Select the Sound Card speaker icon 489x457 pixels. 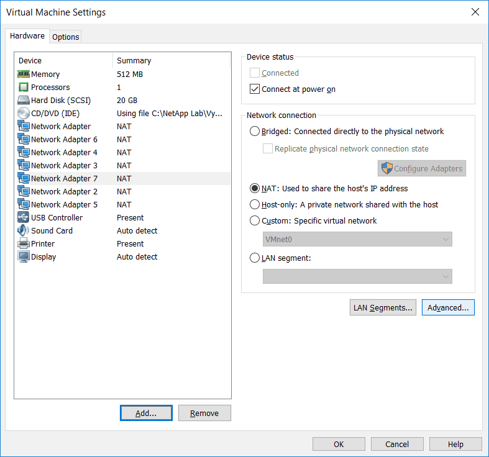[24, 230]
